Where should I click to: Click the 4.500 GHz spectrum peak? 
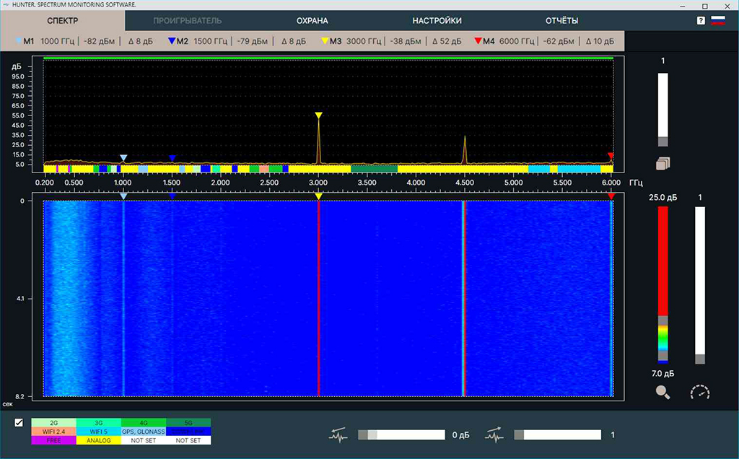(465, 150)
